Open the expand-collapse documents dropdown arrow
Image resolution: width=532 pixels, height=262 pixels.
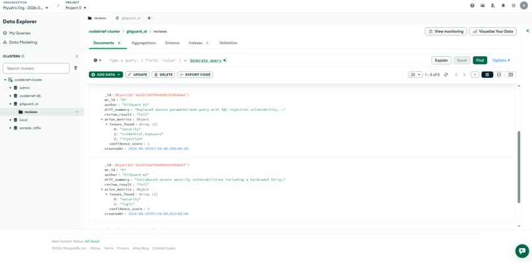click(x=475, y=75)
